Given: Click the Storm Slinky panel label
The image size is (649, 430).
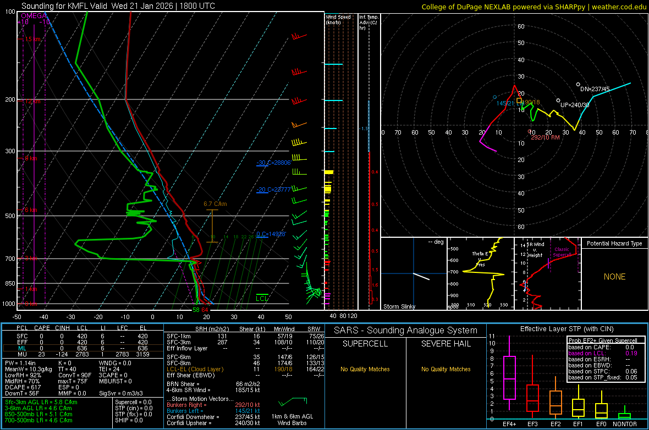Looking at the screenshot, I should (x=399, y=306).
